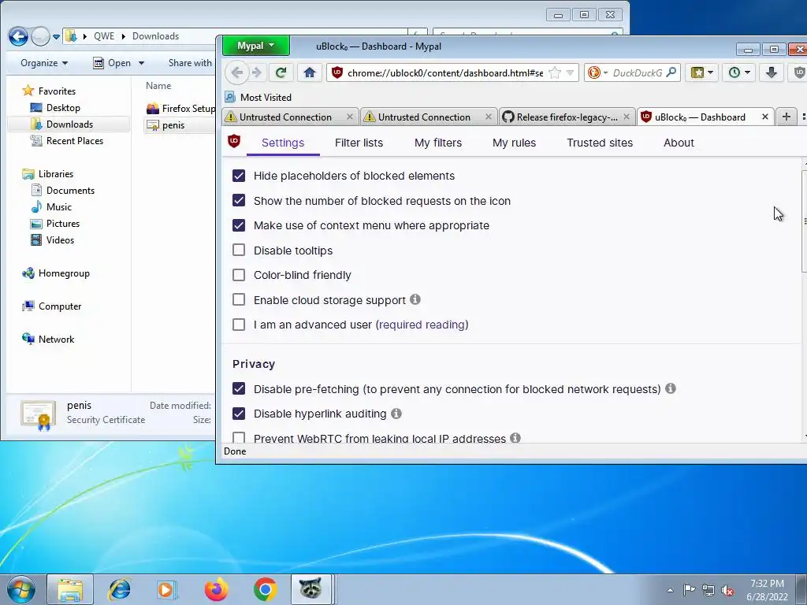Expand the QWE breadcrumb arrow in Explorer
The height and width of the screenshot is (605, 807).
click(x=124, y=36)
